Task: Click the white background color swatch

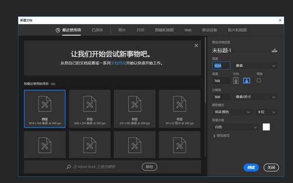Action: (266, 127)
